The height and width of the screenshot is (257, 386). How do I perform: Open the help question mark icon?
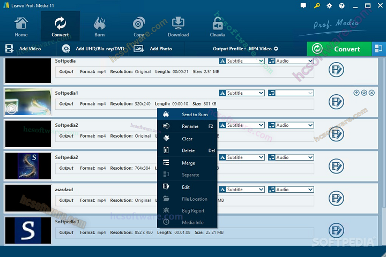(342, 5)
